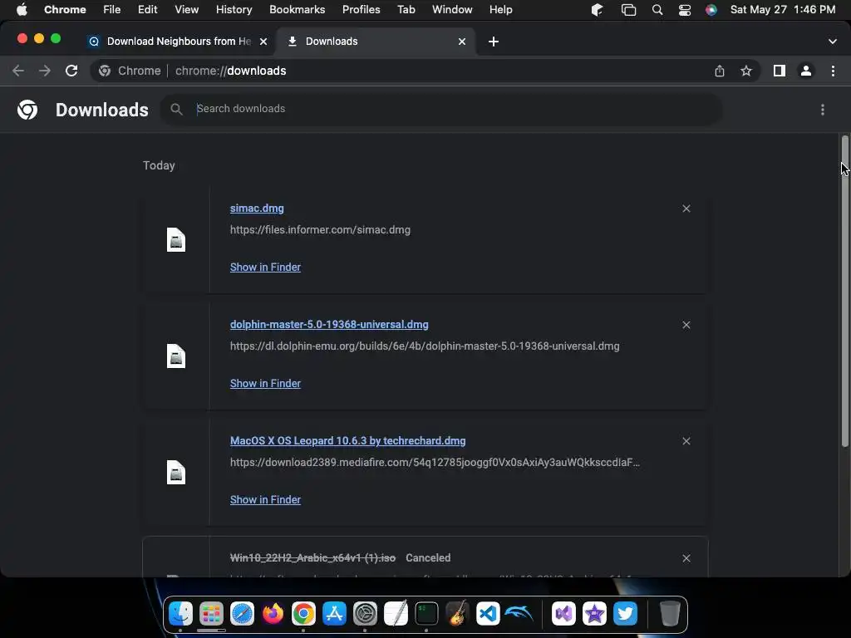Click the menu bar date and time
The width and height of the screenshot is (851, 638).
[x=783, y=10]
